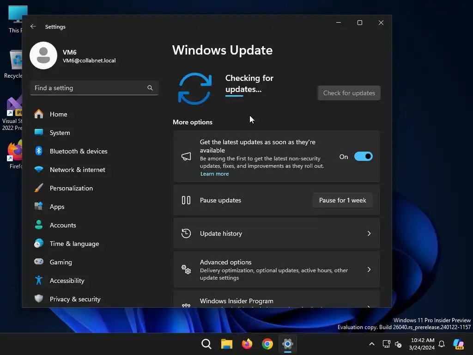Open Windows Insider Program row
The width and height of the screenshot is (473, 355).
(276, 300)
